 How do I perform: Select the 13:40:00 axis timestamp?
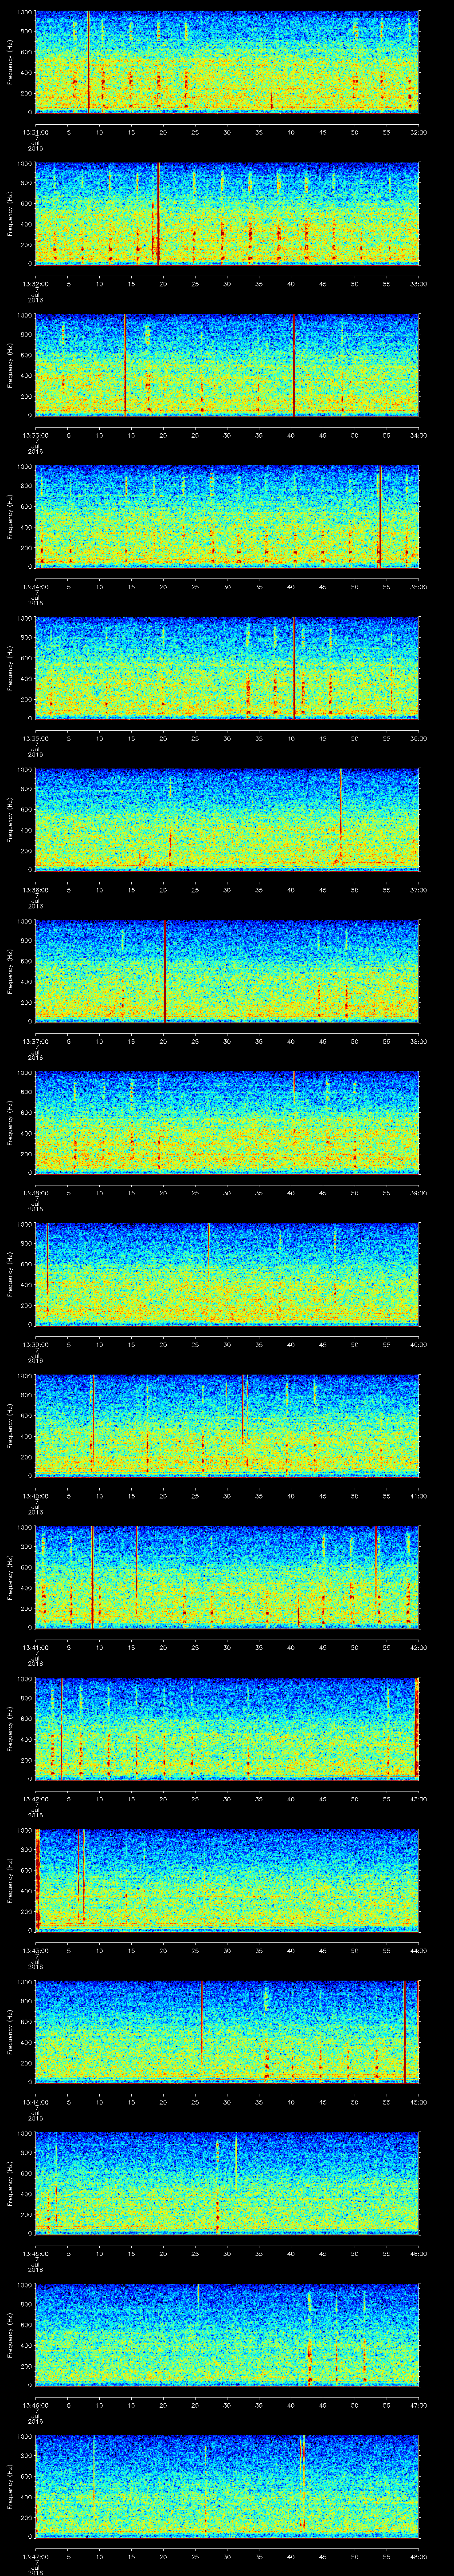click(x=35, y=1495)
